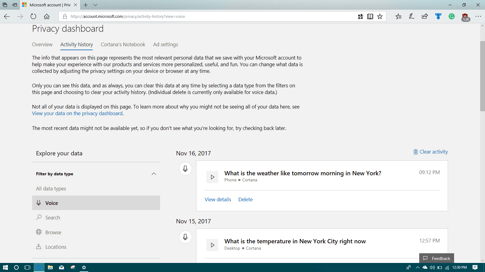Click the browser Back arrow

tap(7, 17)
